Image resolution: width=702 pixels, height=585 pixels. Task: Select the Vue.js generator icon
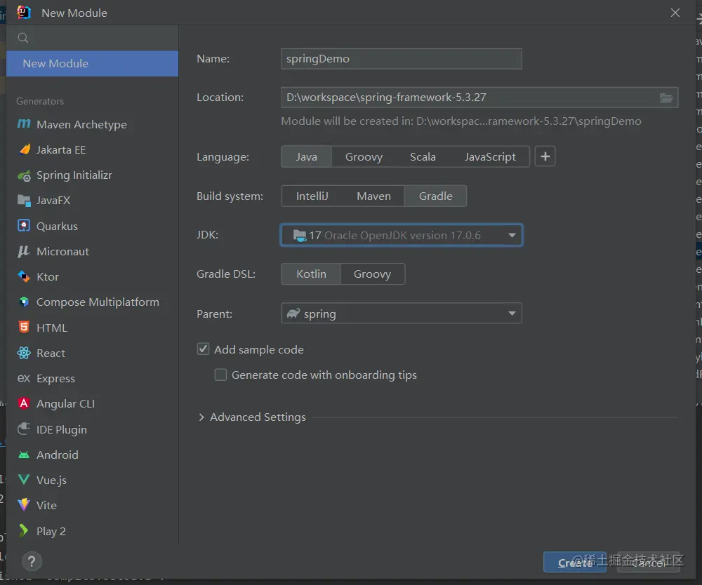tap(24, 480)
